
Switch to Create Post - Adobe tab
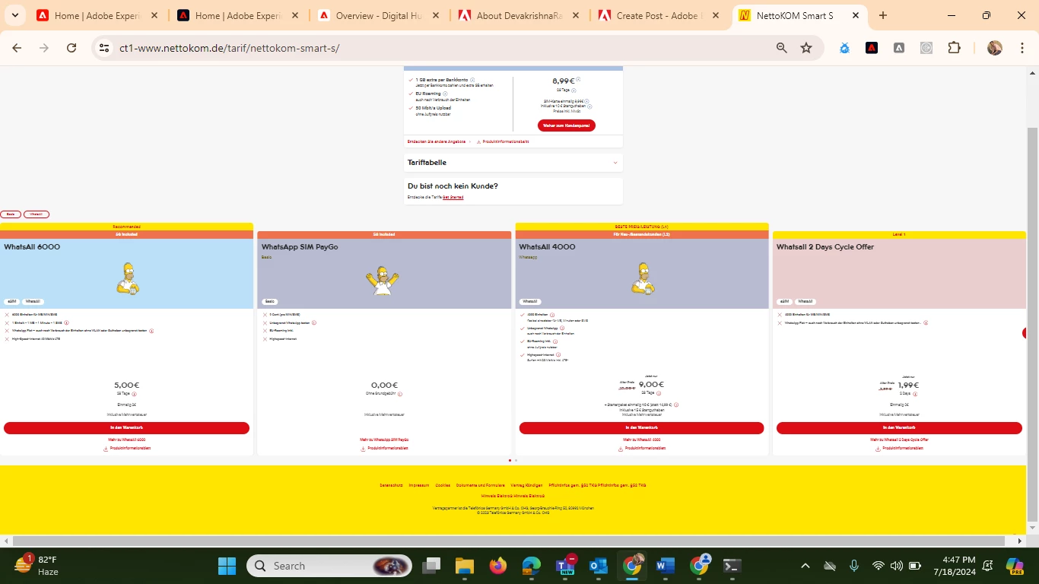657,15
